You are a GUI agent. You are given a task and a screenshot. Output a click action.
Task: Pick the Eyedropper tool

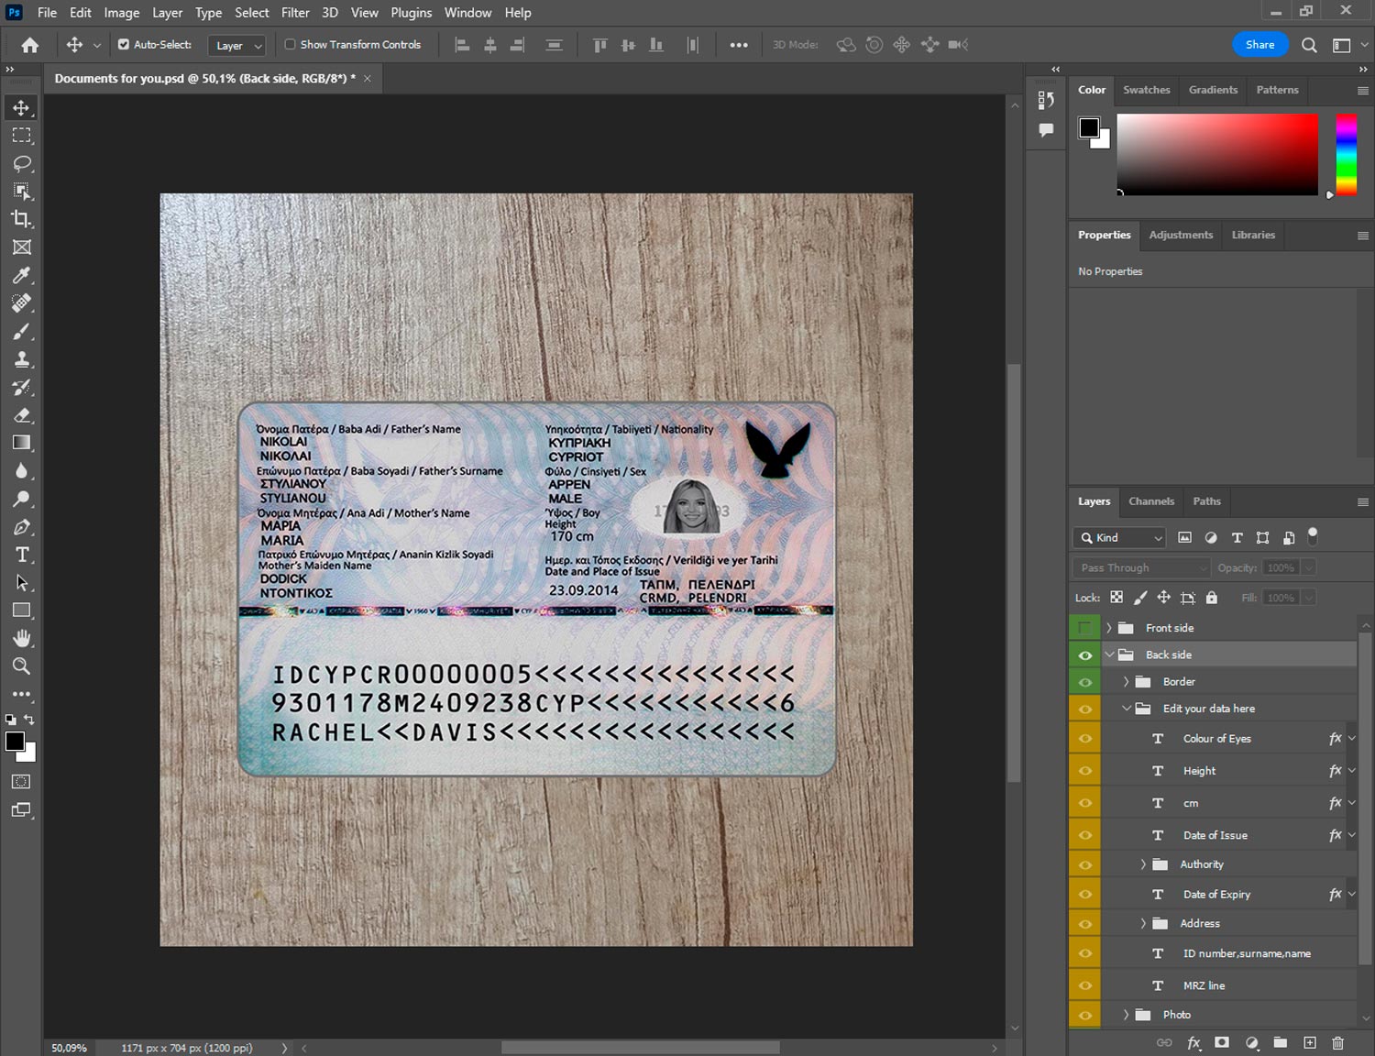click(x=22, y=275)
